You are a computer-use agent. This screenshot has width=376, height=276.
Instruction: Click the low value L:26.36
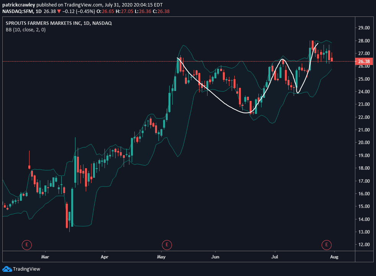tap(143, 11)
